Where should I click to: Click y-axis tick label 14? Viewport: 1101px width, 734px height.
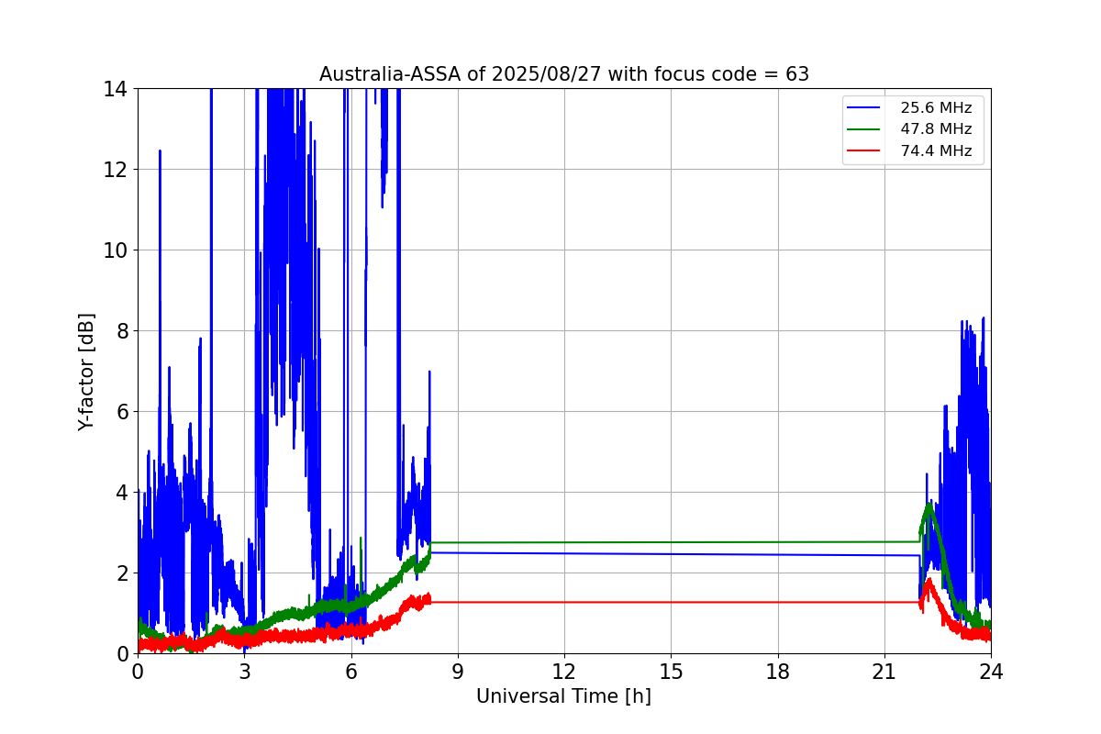116,89
